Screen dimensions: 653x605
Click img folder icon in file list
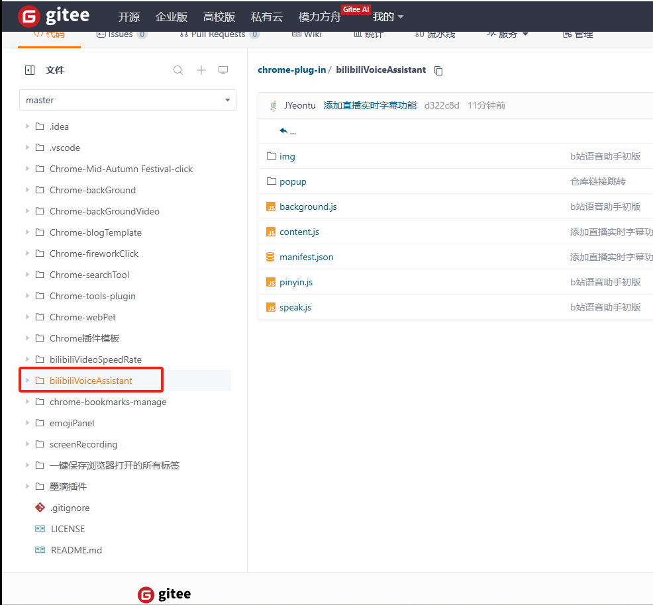pyautogui.click(x=272, y=156)
